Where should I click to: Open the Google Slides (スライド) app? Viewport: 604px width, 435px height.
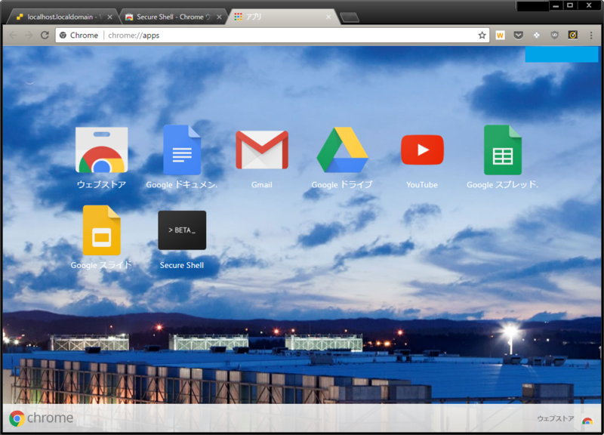(102, 230)
